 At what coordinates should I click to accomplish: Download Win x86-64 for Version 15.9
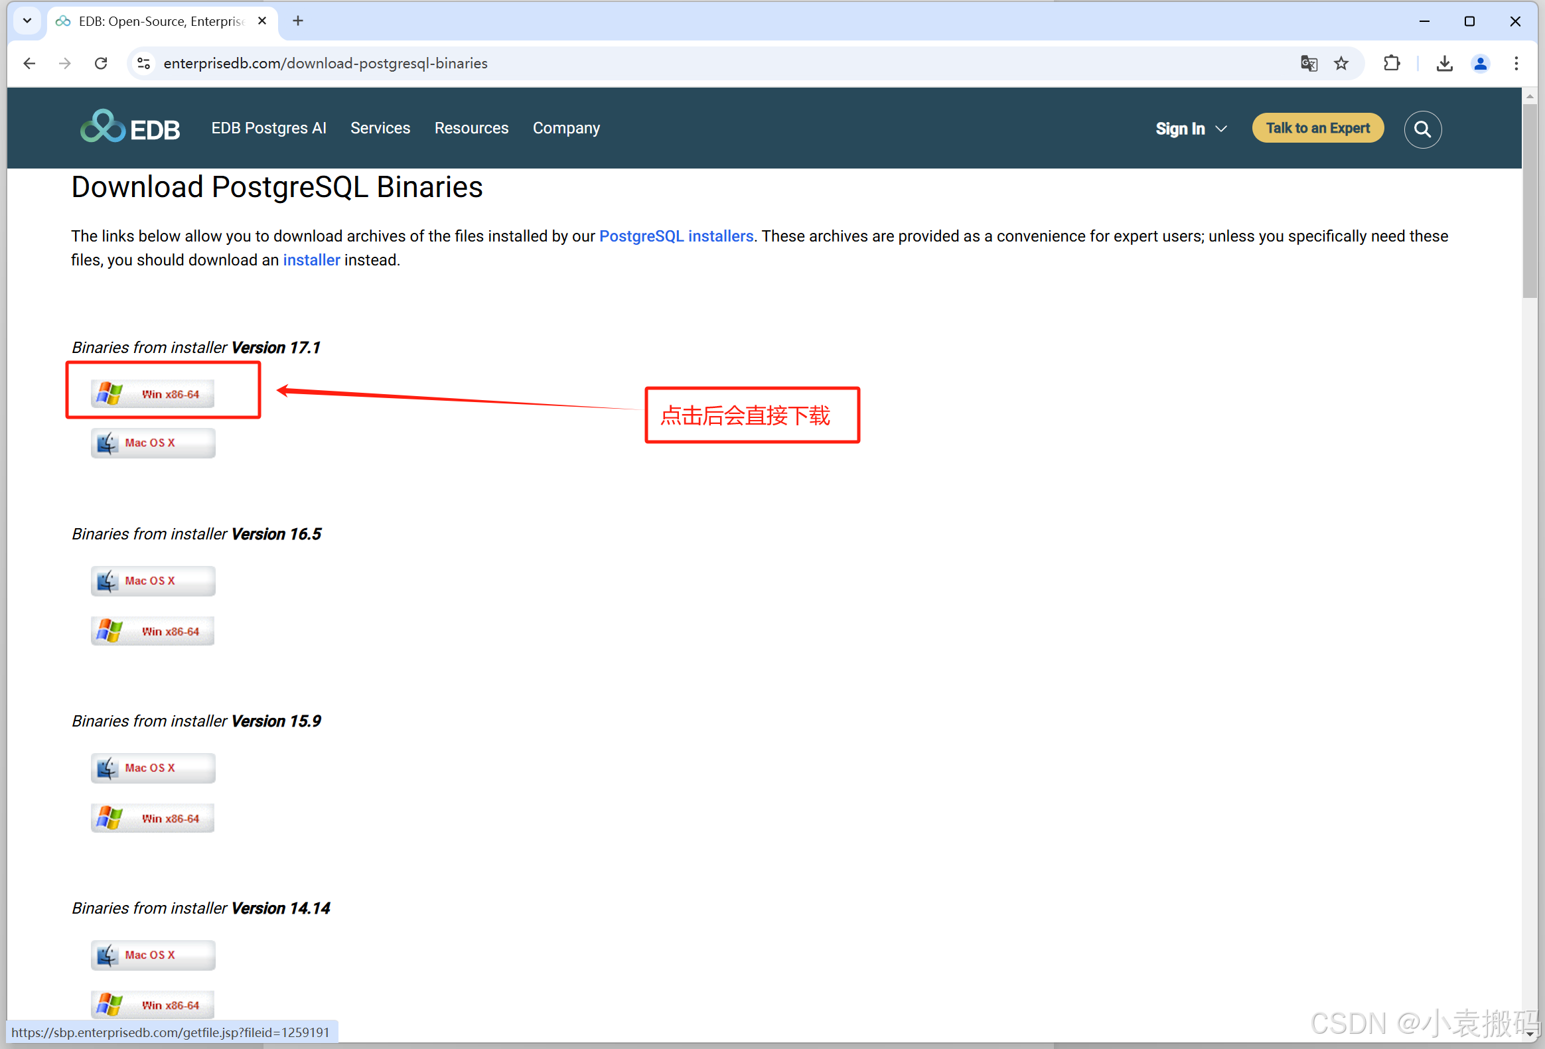coord(153,818)
